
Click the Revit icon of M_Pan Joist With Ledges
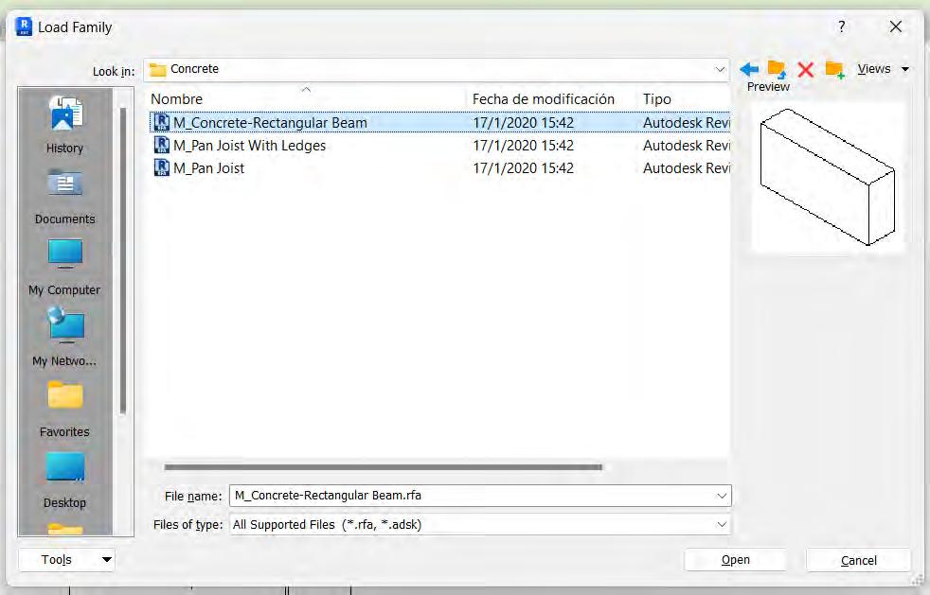(161, 145)
